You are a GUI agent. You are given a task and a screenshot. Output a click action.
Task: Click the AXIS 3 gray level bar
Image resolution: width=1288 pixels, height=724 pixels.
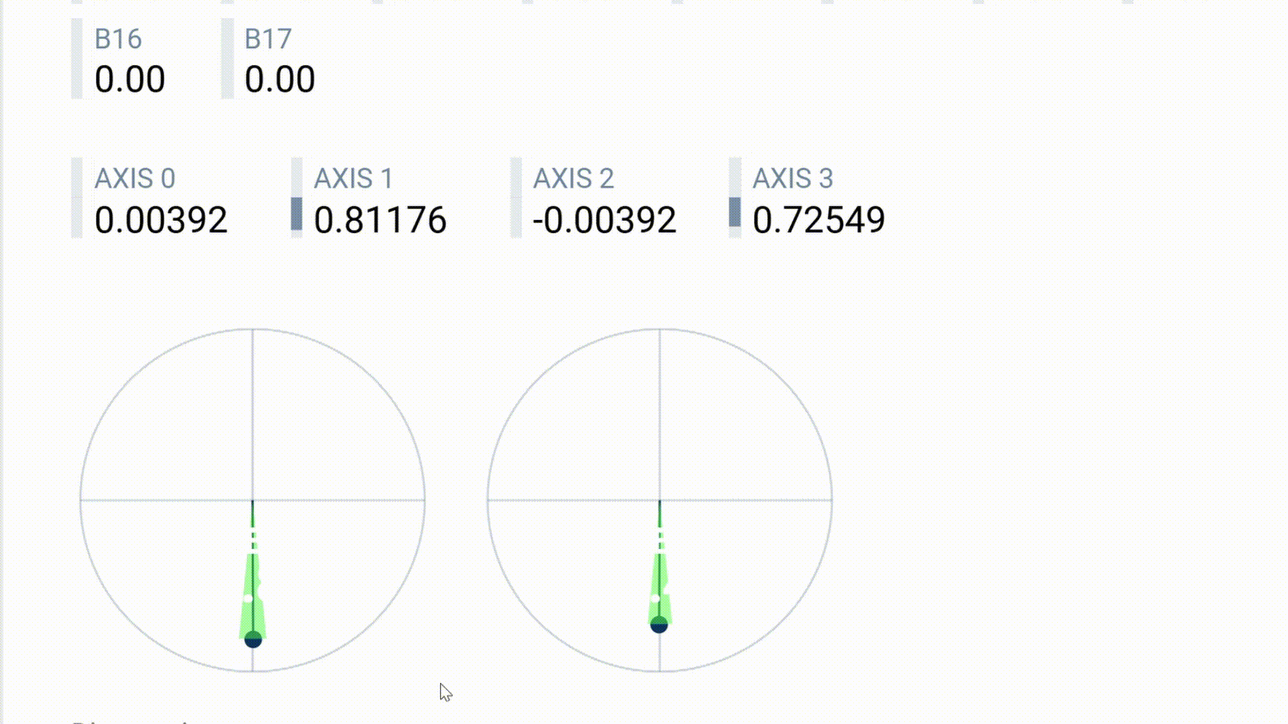click(735, 212)
